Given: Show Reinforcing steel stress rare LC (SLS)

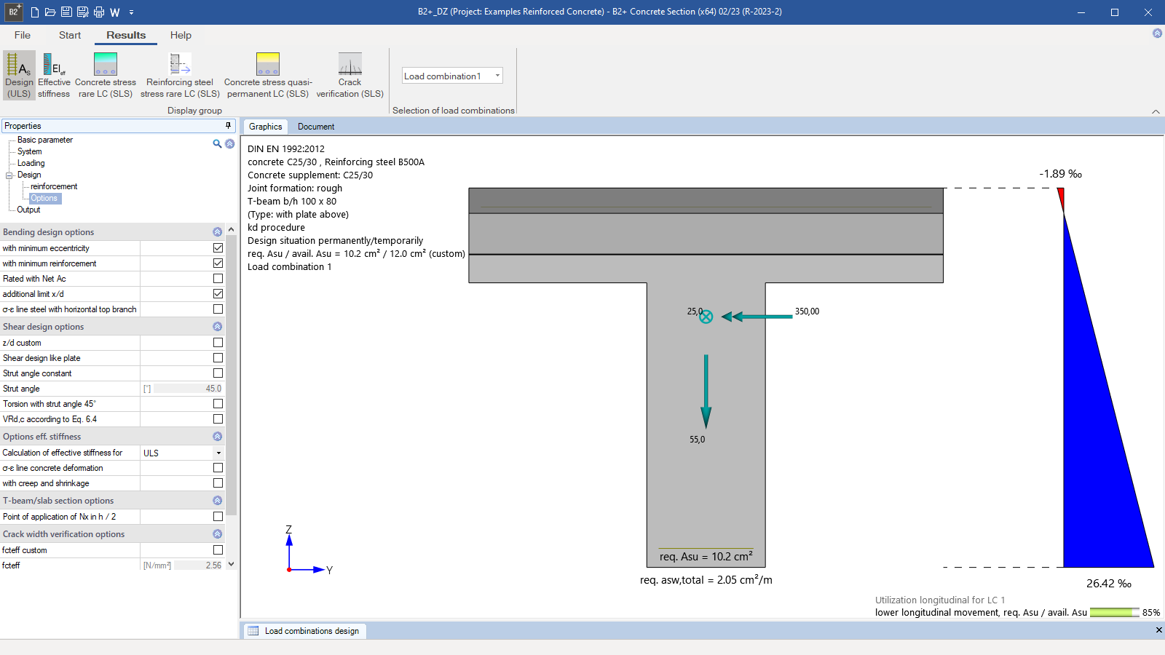Looking at the screenshot, I should coord(180,75).
